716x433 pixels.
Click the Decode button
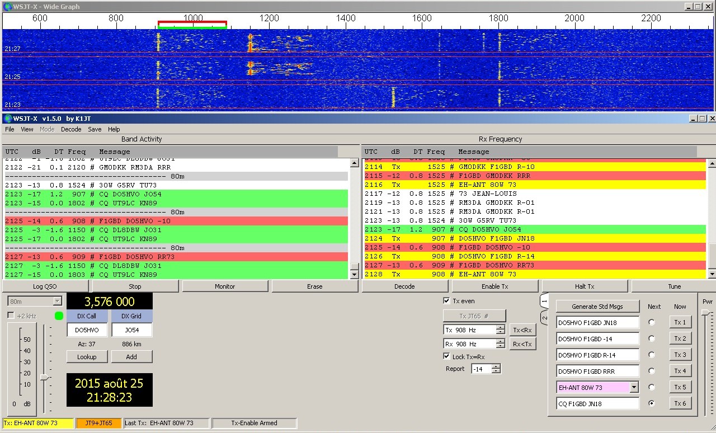(x=404, y=286)
